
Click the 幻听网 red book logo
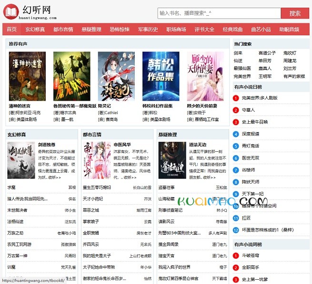coord(11,11)
